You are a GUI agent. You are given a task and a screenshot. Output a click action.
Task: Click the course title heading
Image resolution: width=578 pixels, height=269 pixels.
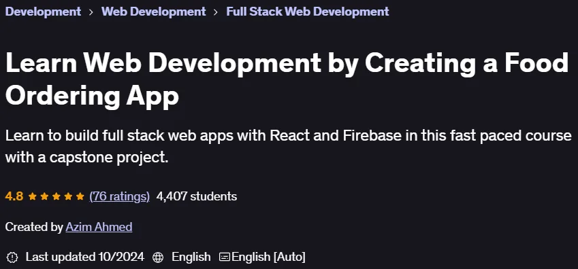(x=287, y=79)
